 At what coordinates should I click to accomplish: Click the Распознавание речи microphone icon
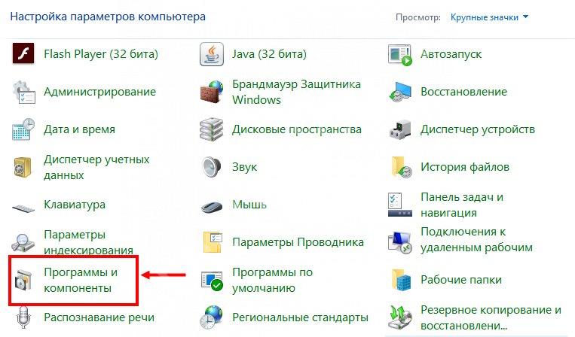(23, 317)
